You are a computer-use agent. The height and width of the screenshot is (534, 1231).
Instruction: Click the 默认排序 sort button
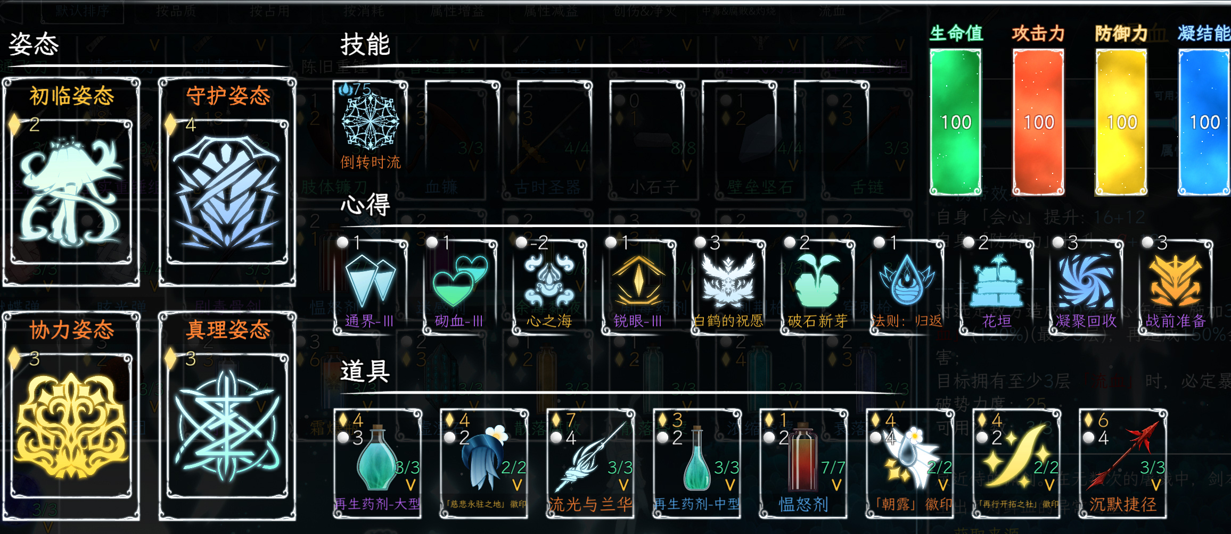(x=82, y=11)
